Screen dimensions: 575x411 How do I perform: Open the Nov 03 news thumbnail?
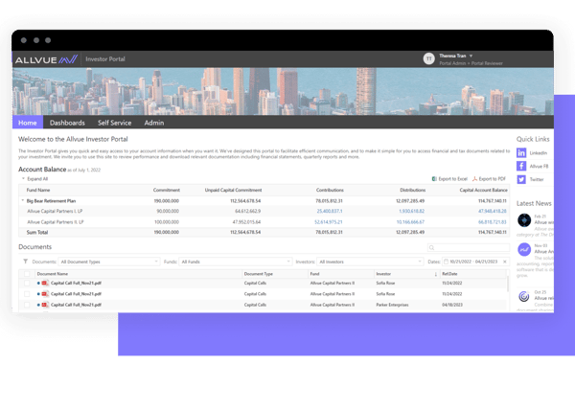pyautogui.click(x=524, y=249)
